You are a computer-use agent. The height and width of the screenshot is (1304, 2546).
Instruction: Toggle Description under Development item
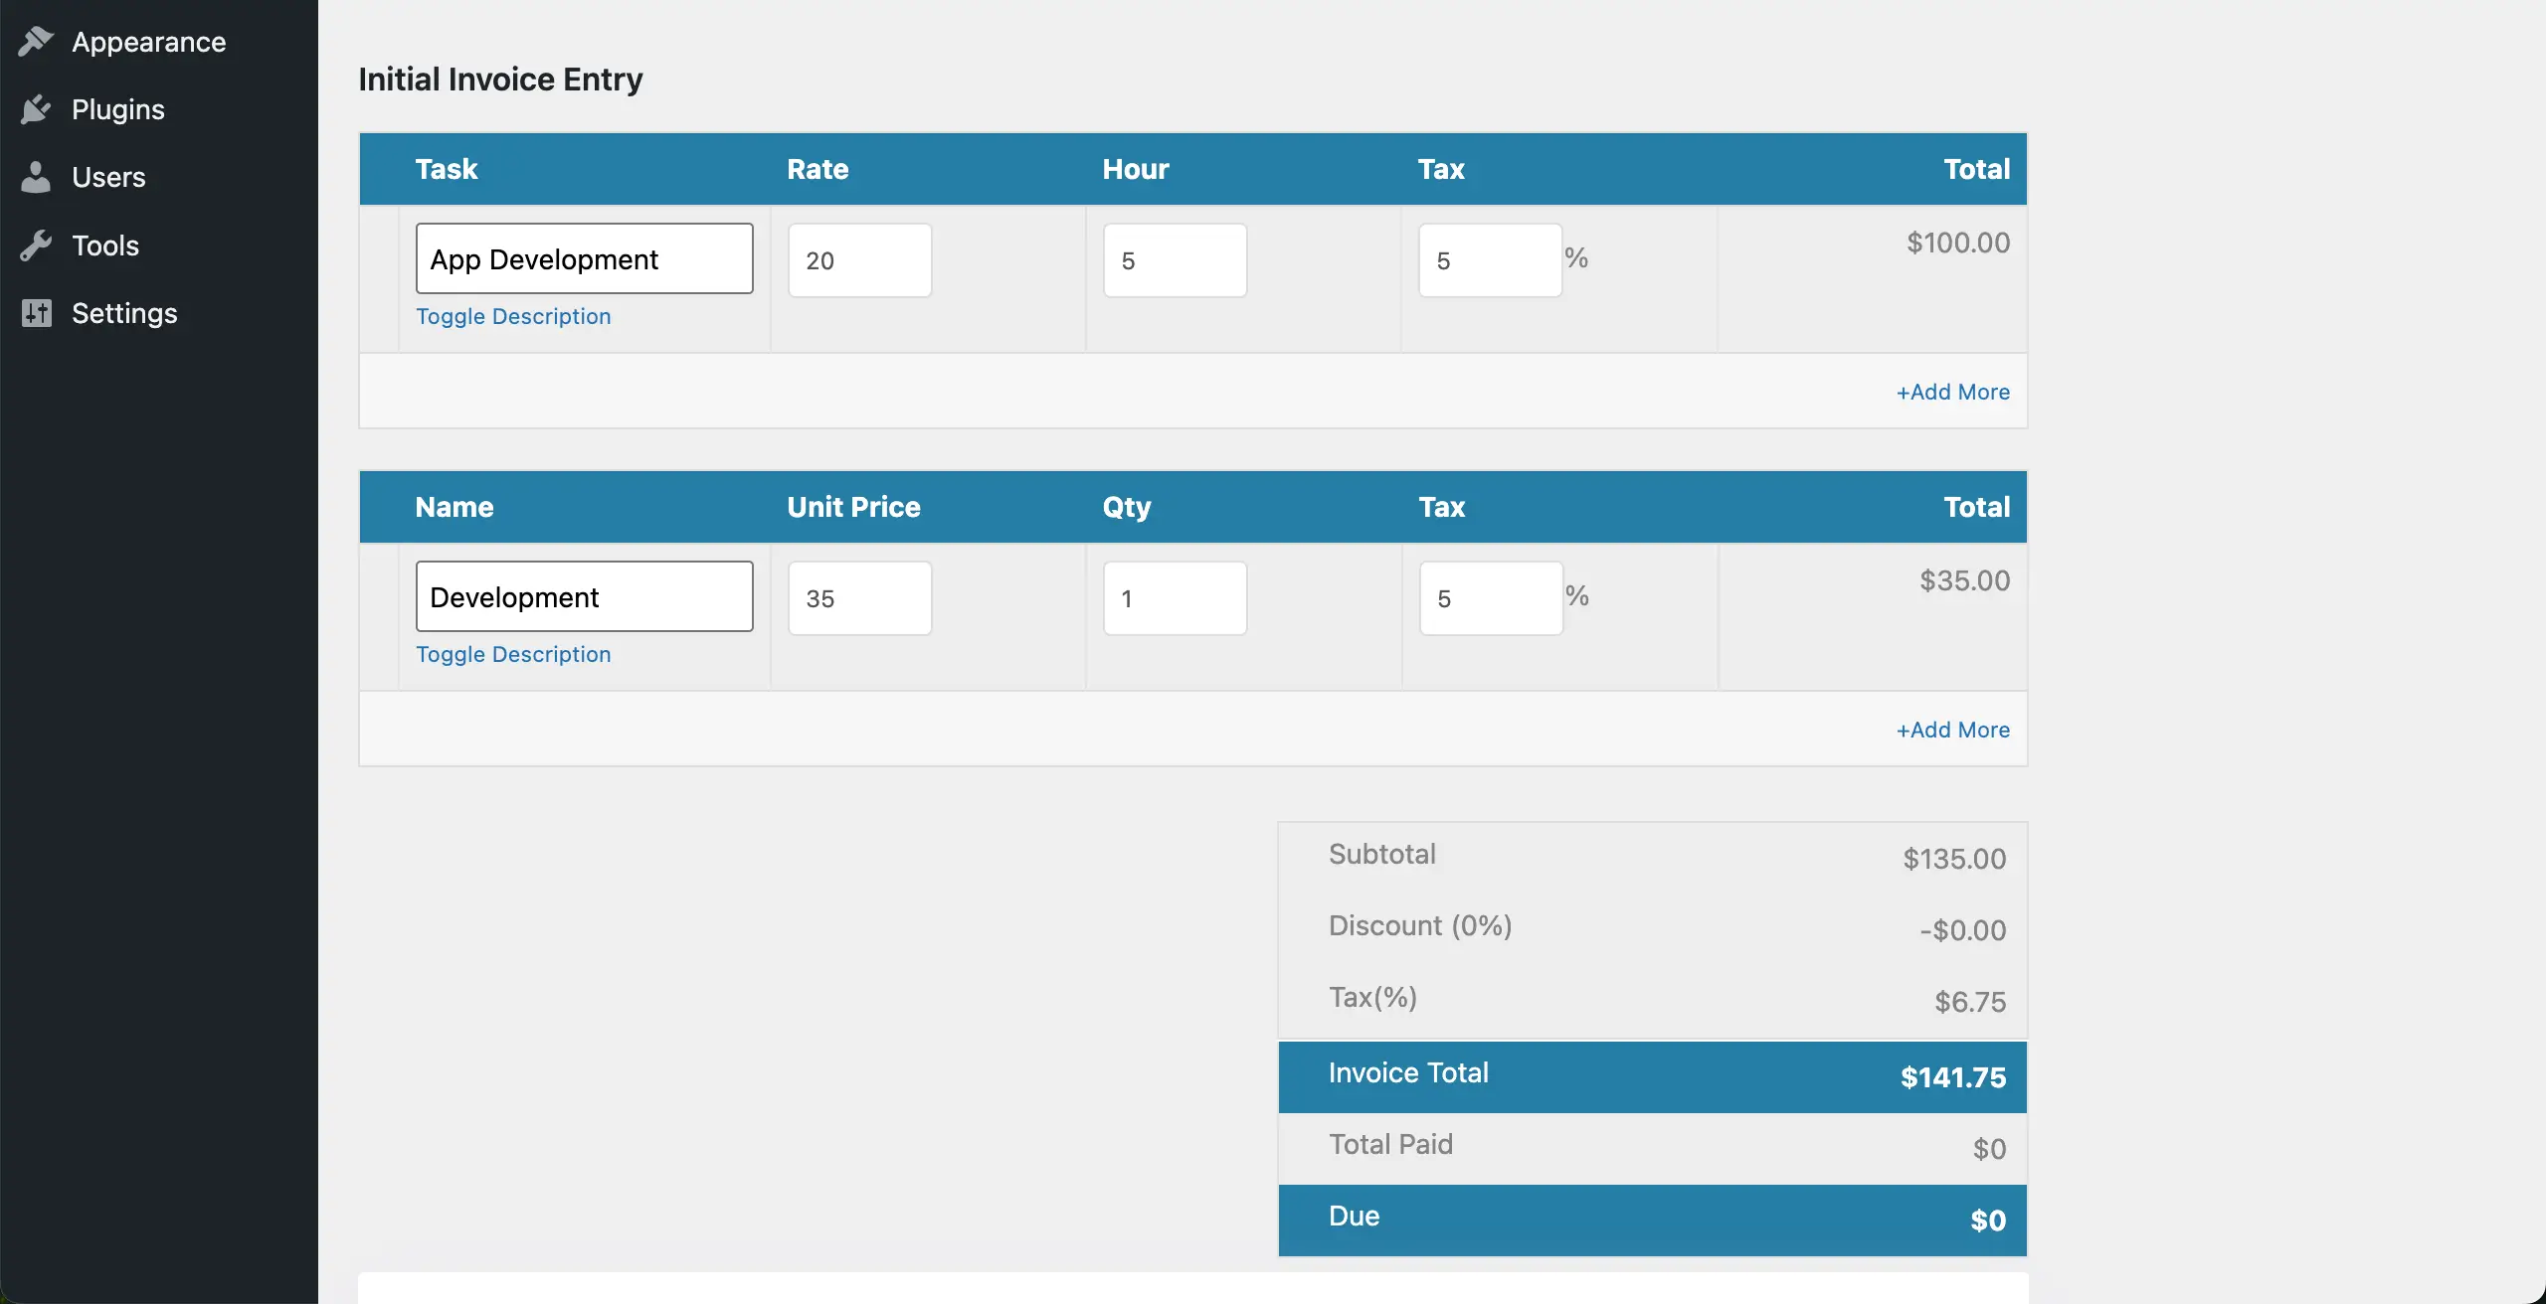(513, 654)
